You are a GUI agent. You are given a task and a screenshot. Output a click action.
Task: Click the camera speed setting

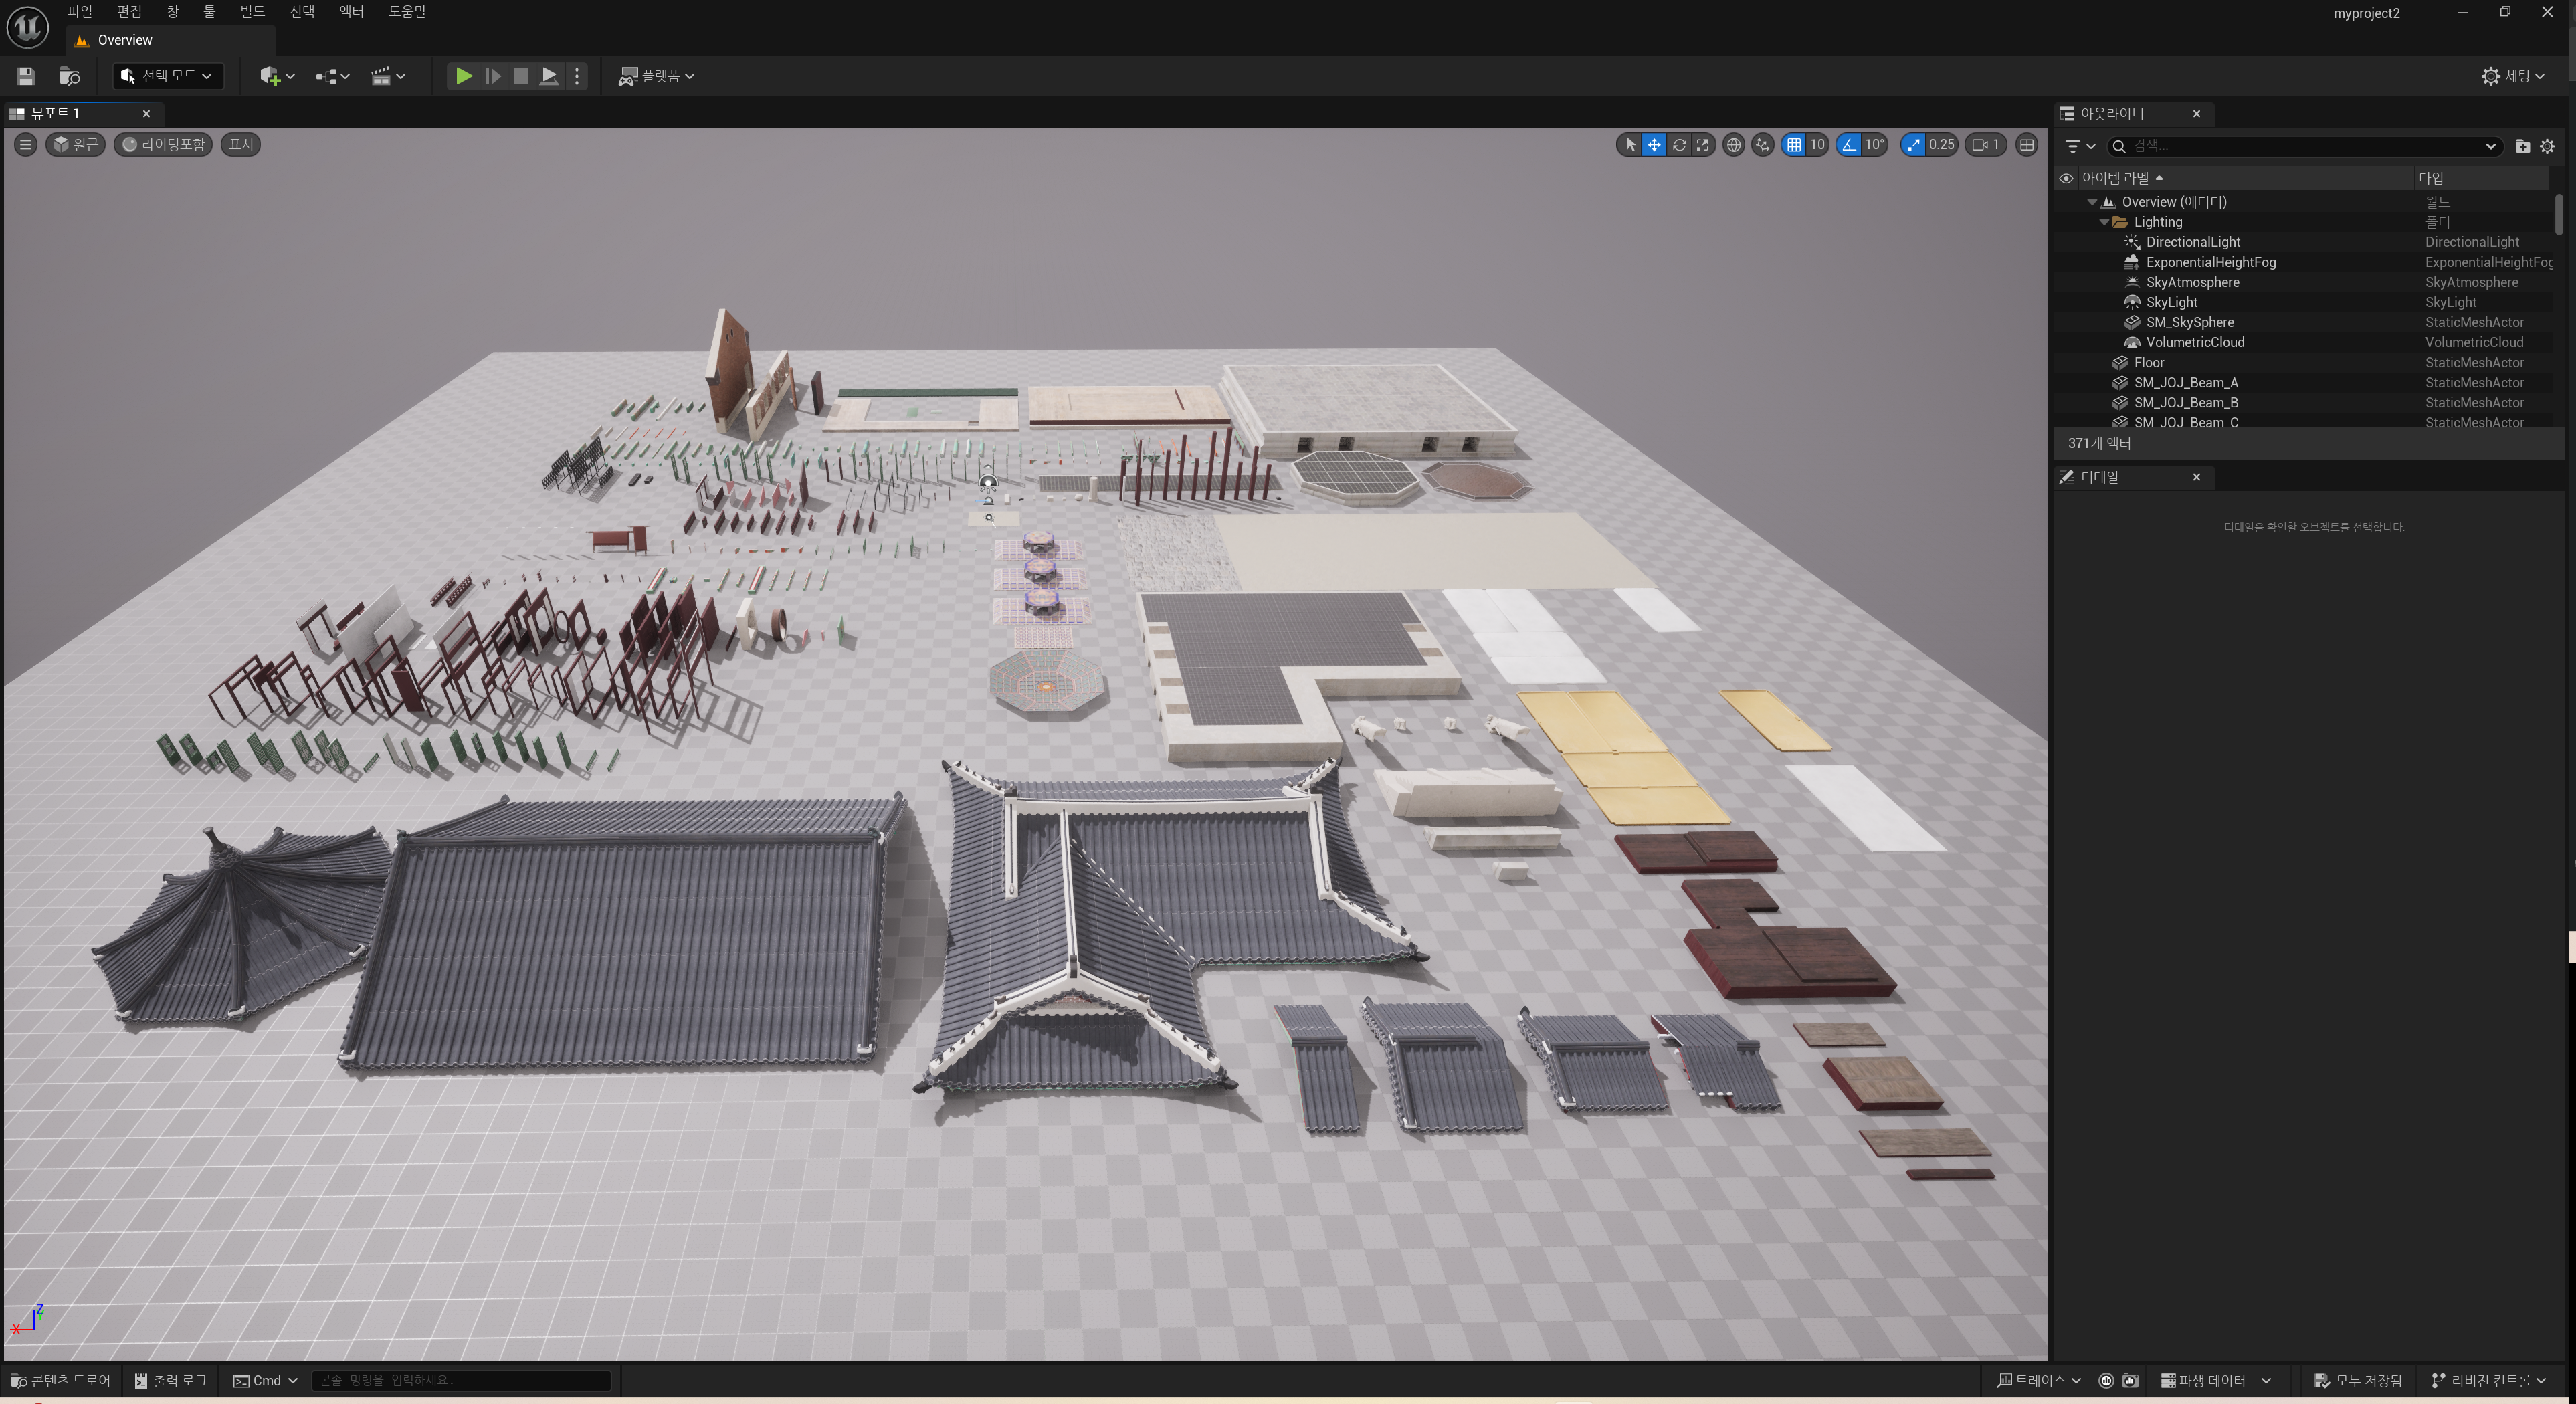tap(1986, 145)
